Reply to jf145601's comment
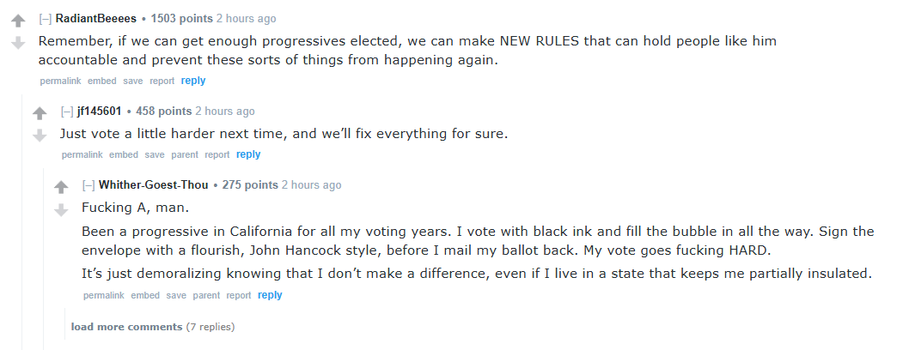The height and width of the screenshot is (350, 909). pyautogui.click(x=248, y=154)
